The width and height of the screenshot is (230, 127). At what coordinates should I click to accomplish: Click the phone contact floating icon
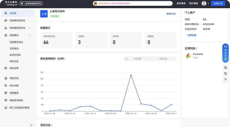tap(226, 74)
